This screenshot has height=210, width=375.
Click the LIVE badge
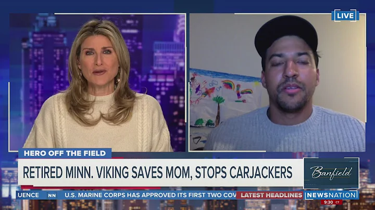tap(345, 16)
